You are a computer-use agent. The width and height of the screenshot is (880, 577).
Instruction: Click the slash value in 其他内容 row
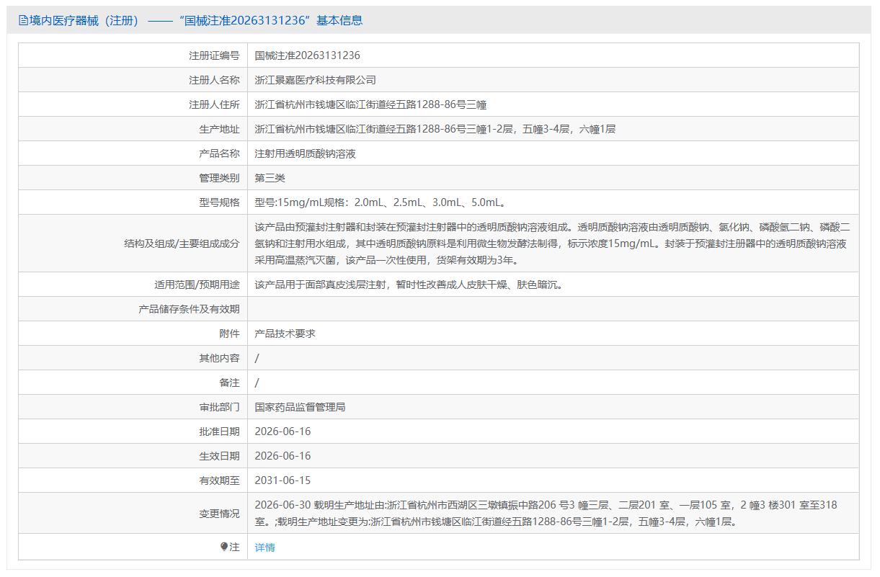[x=257, y=358]
